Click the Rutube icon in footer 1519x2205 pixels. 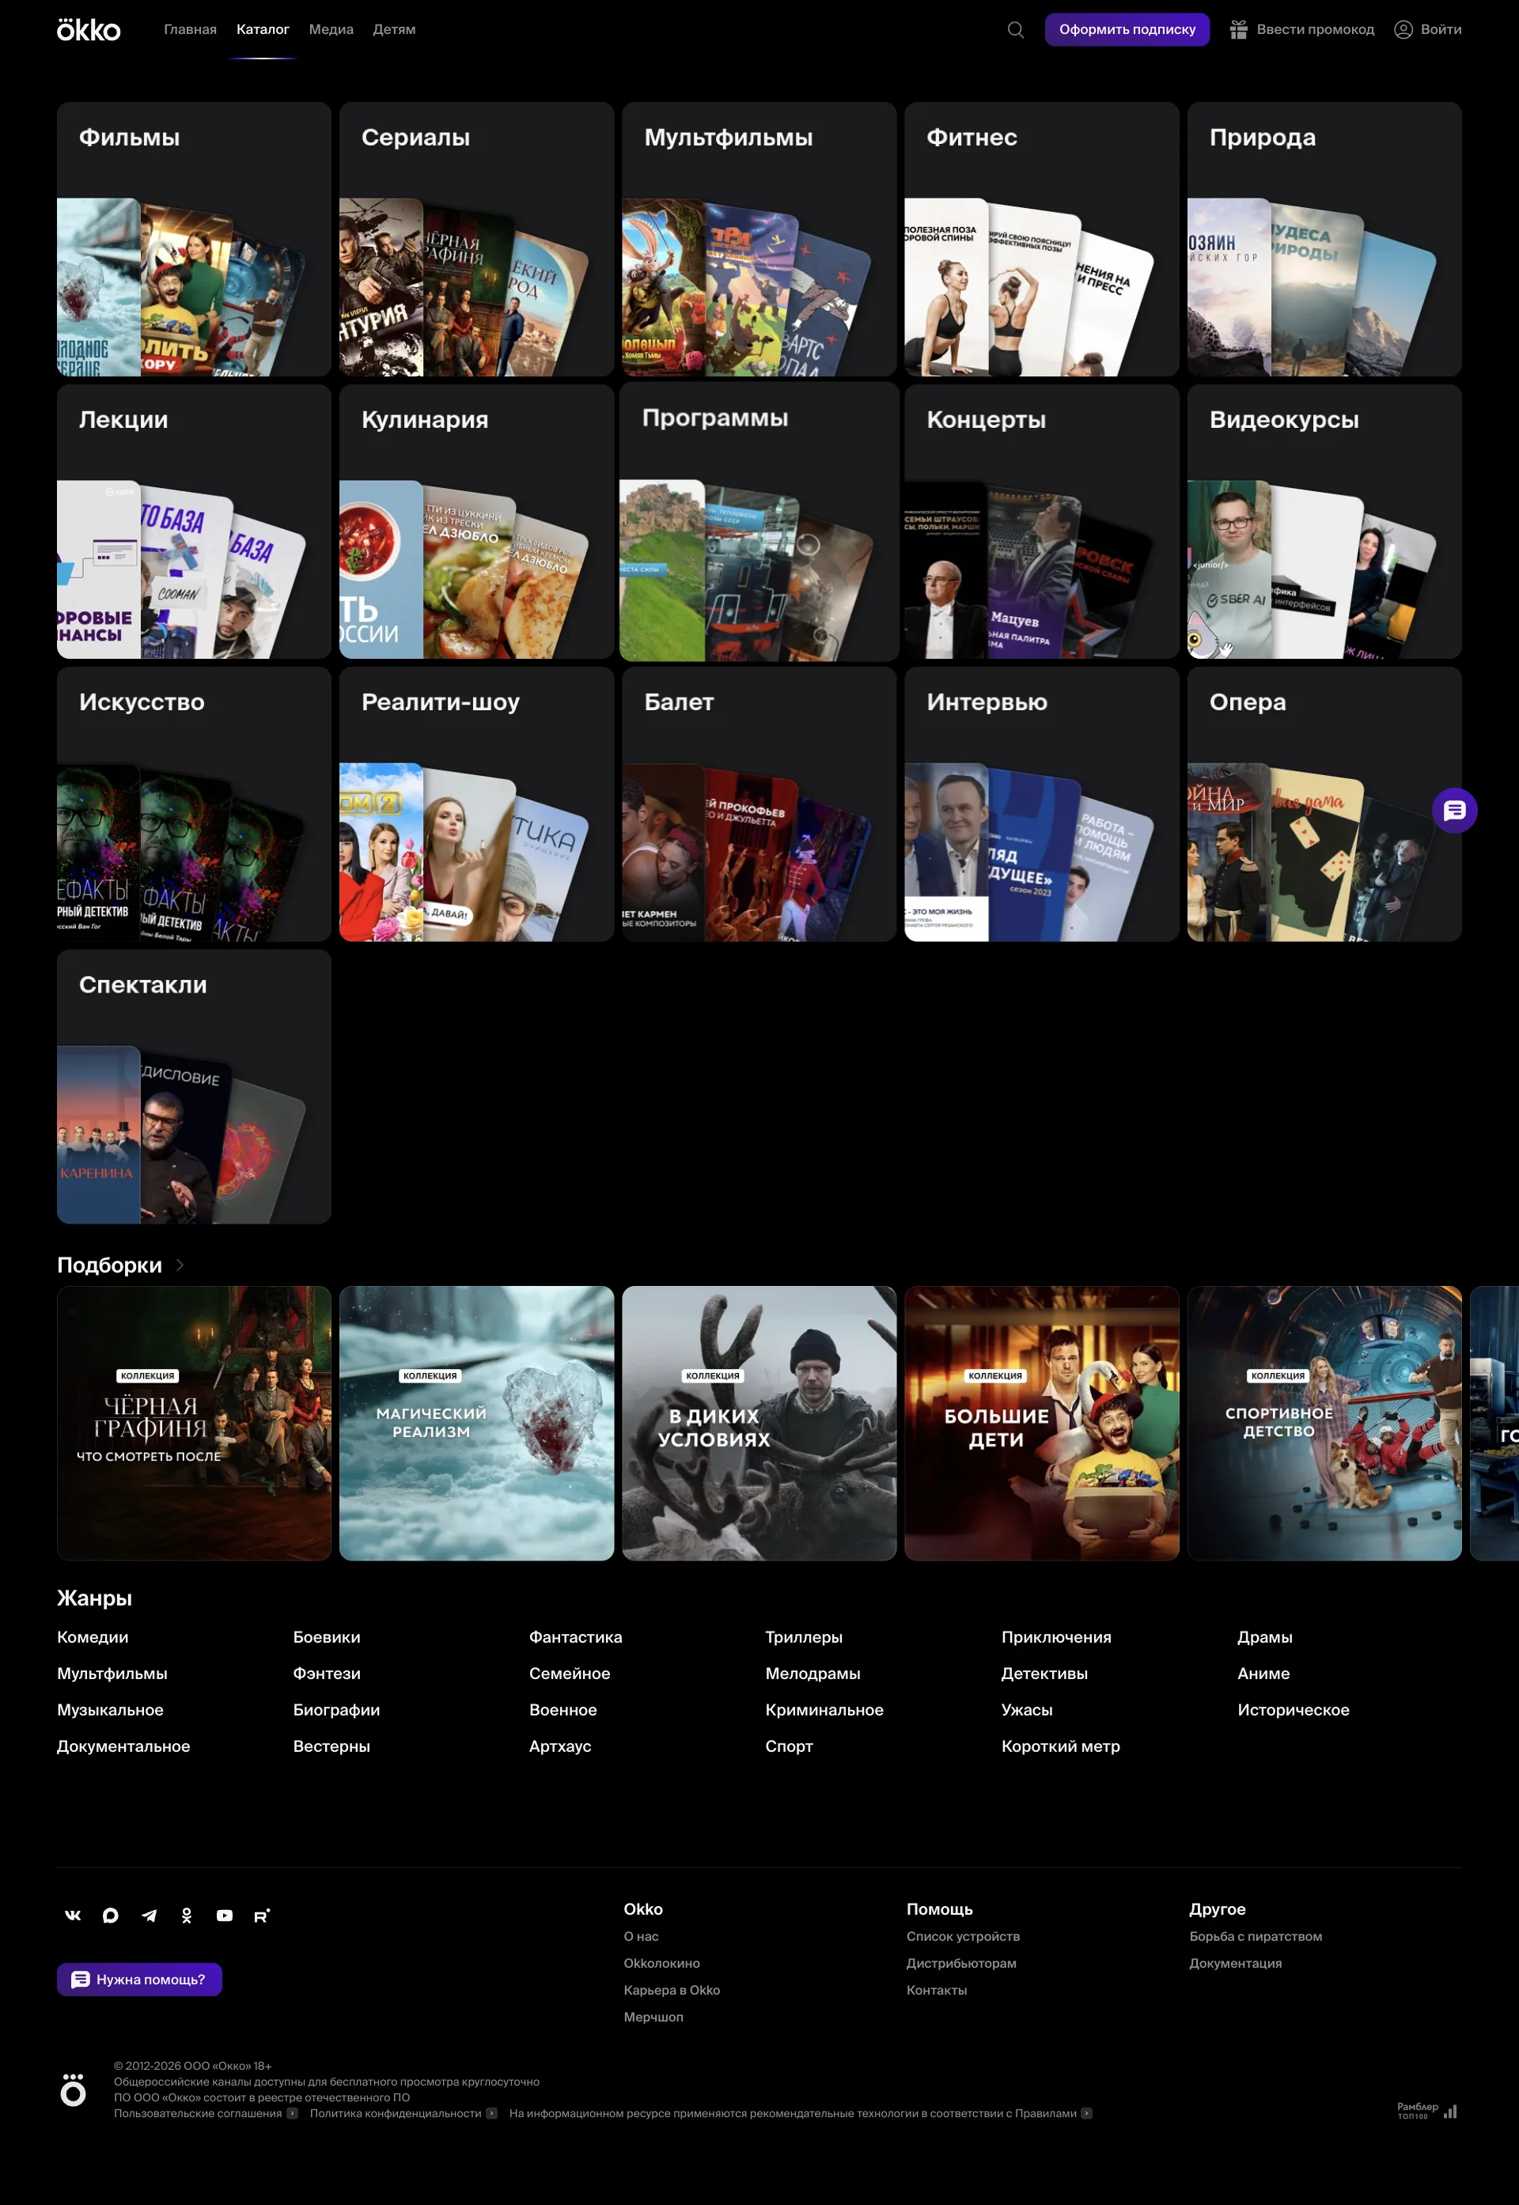262,1915
